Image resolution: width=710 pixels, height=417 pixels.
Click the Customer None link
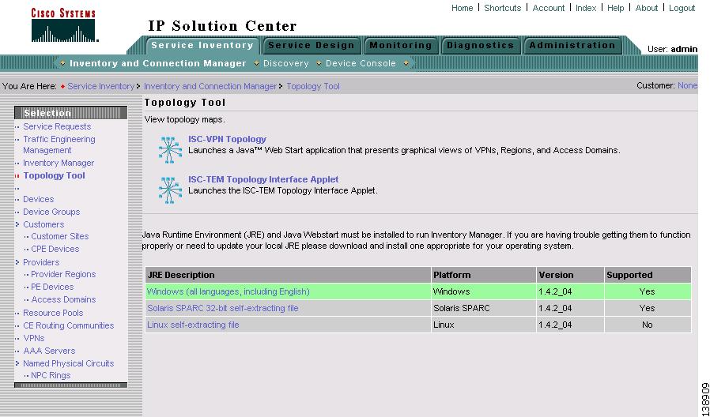(687, 85)
